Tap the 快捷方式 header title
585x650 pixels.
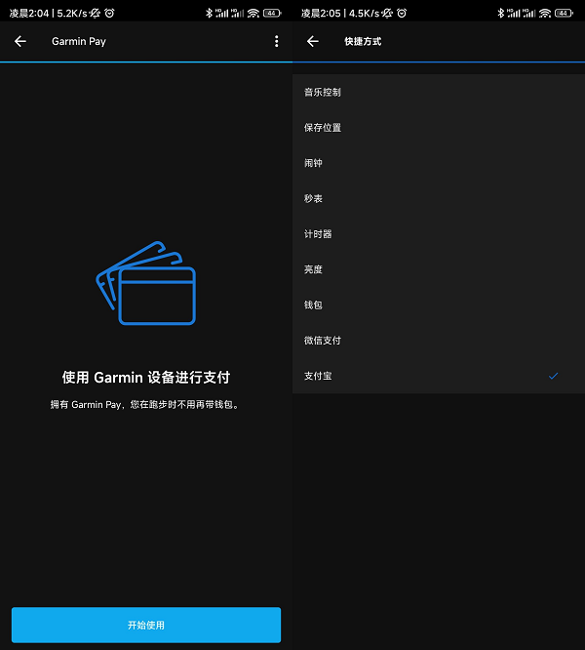pos(363,41)
